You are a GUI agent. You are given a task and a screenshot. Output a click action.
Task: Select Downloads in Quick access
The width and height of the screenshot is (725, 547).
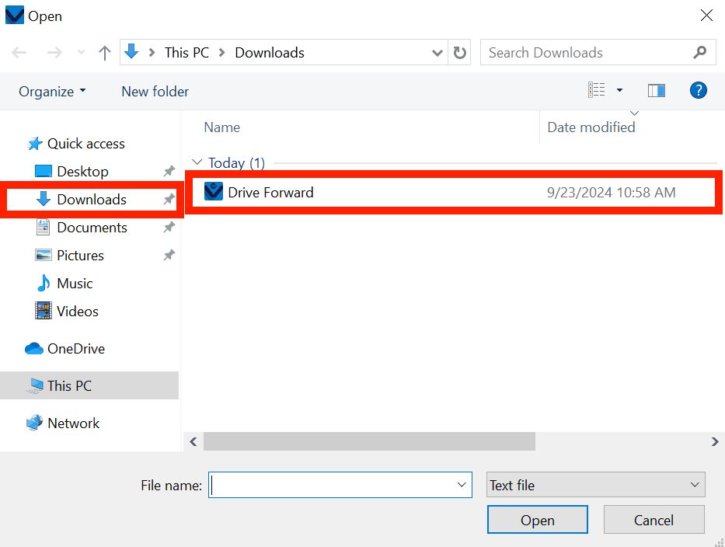point(91,200)
